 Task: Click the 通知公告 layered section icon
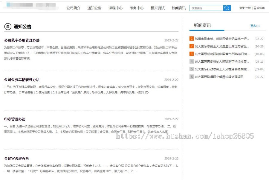pyautogui.click(x=8, y=27)
